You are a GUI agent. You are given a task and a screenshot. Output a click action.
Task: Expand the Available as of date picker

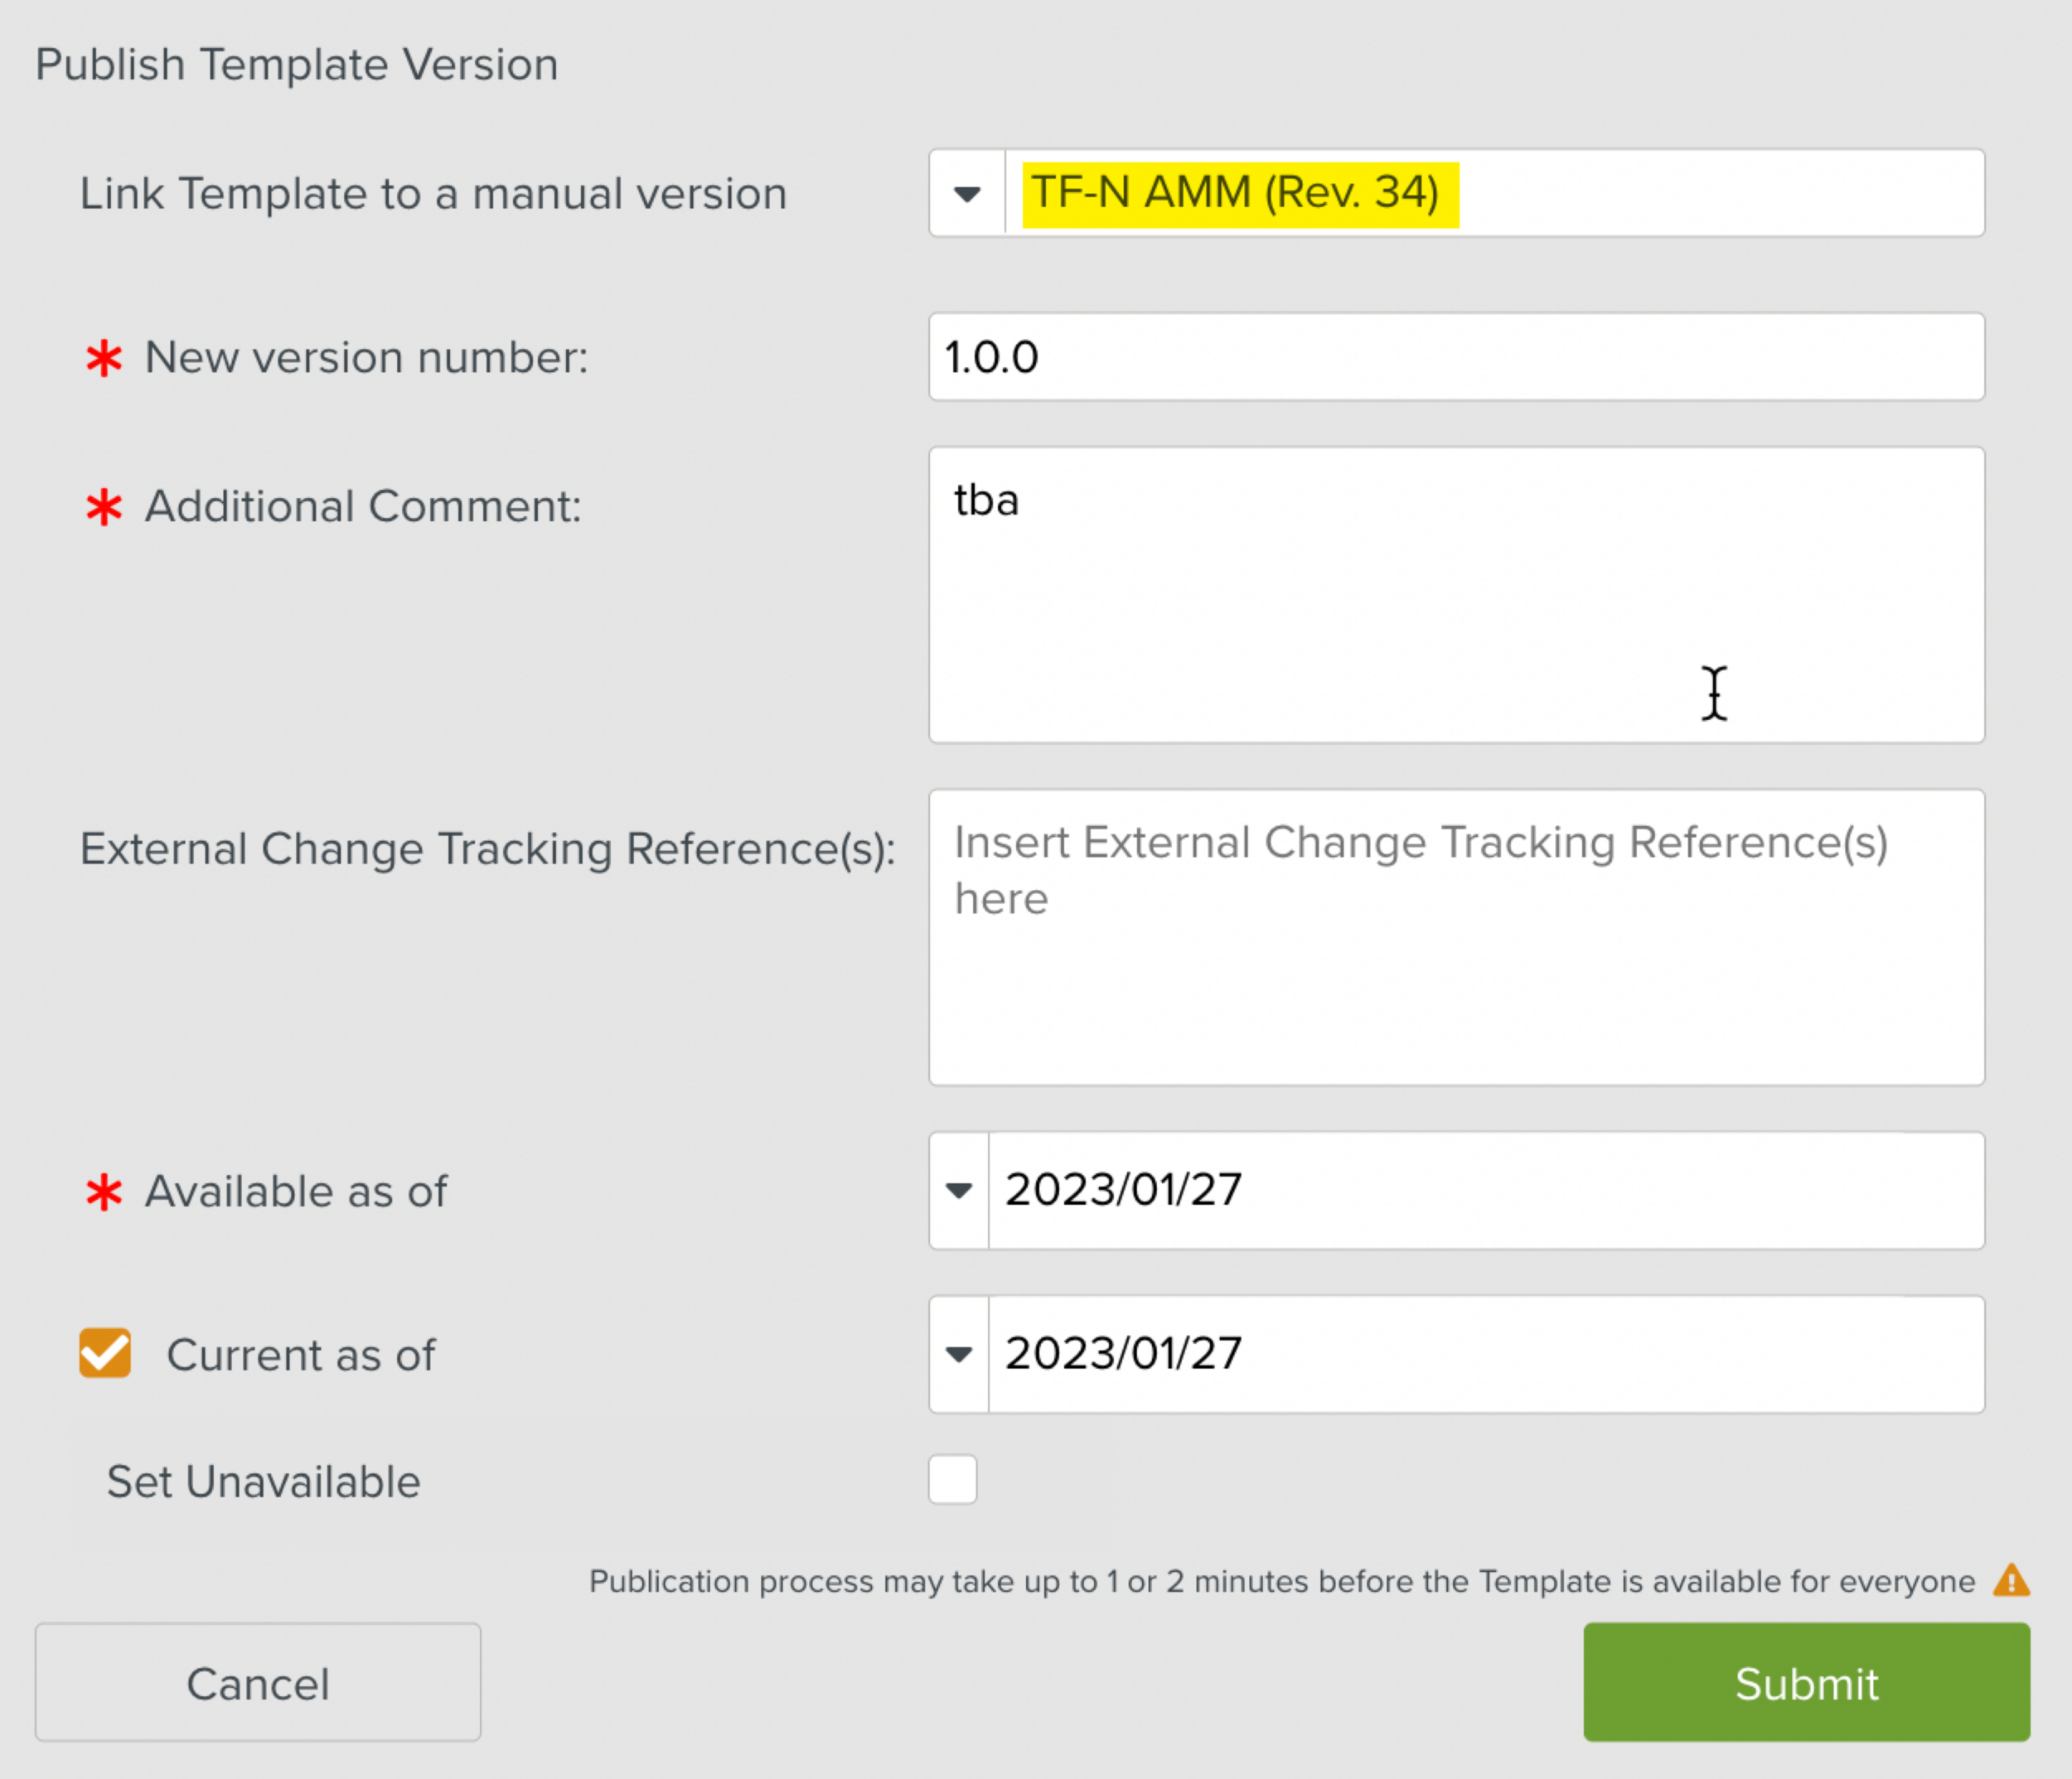pos(959,1190)
